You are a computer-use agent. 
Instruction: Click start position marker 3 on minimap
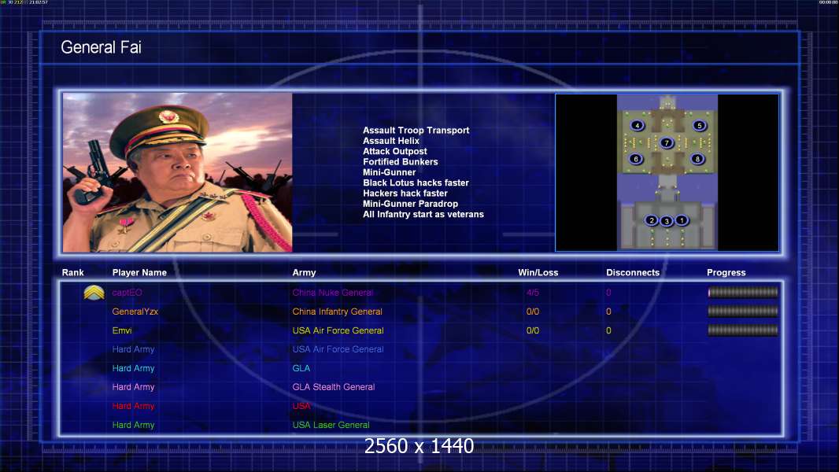666,221
